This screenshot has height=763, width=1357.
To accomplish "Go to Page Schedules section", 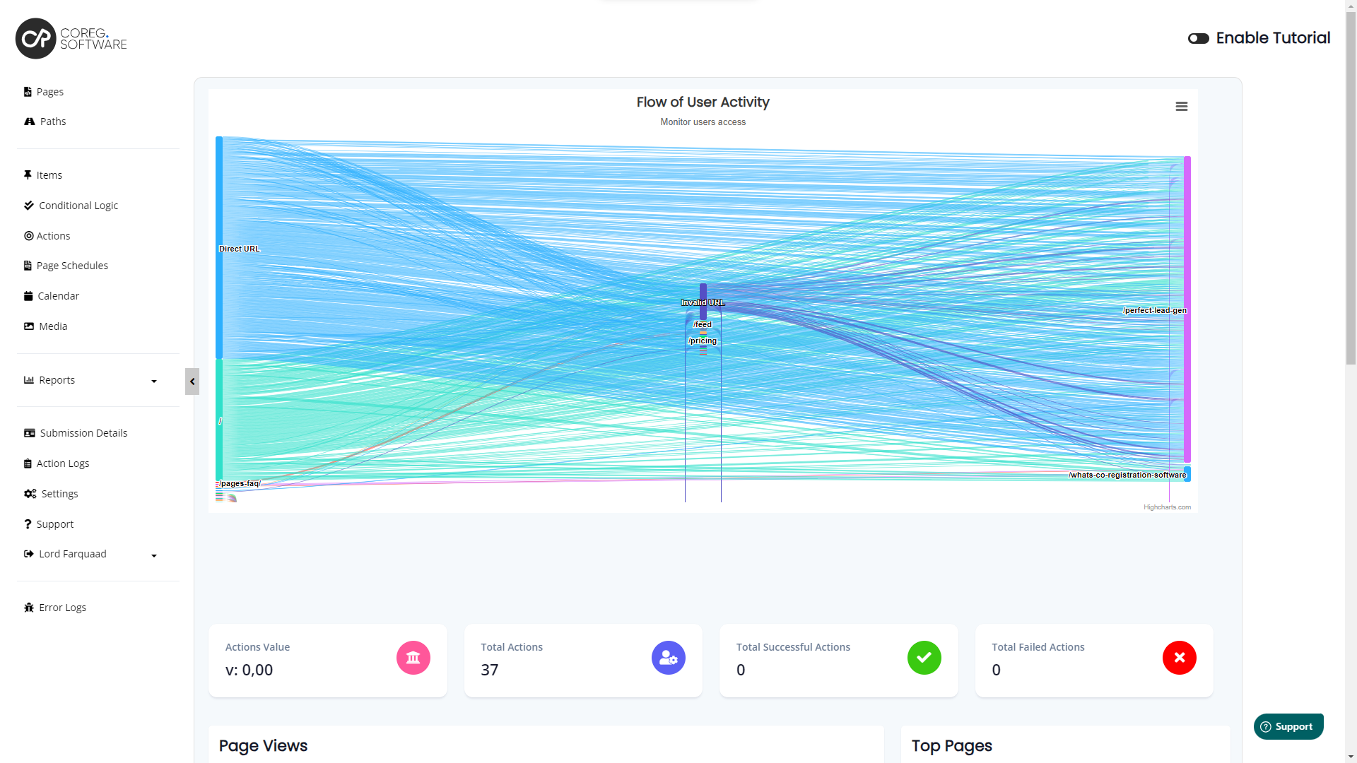I will point(72,266).
